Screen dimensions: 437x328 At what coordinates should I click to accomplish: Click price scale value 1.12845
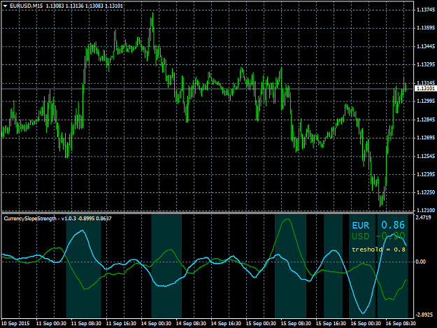tap(426, 120)
